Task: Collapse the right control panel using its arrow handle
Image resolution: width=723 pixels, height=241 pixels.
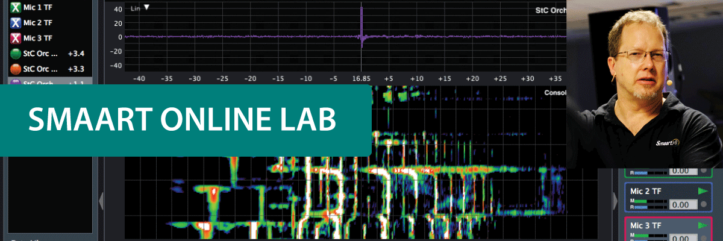Action: pyautogui.click(x=615, y=201)
